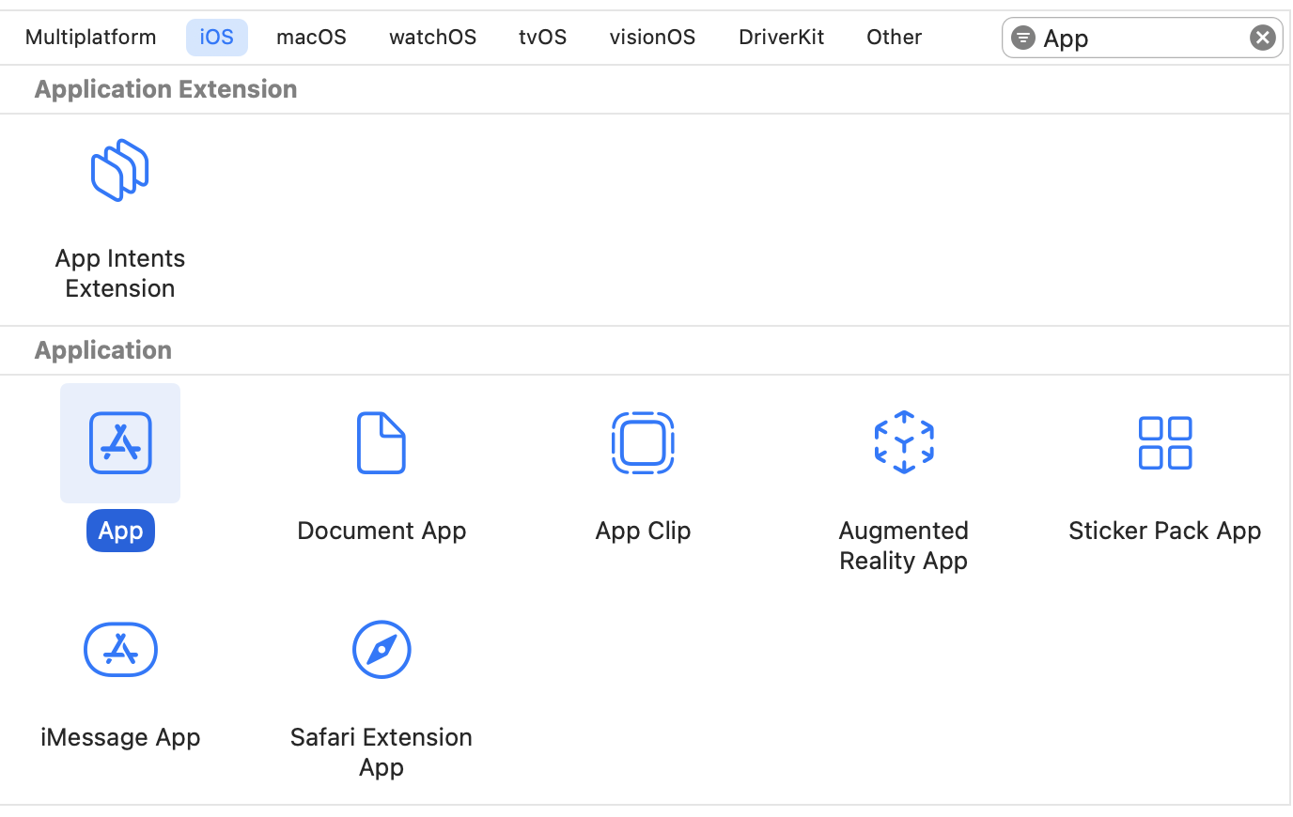1293x817 pixels.
Task: Choose the App template icon
Action: click(120, 443)
